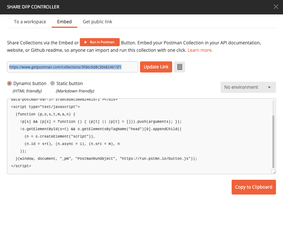The image size is (283, 233).
Task: Close the Share DFP Controller dialog
Action: (x=276, y=7)
